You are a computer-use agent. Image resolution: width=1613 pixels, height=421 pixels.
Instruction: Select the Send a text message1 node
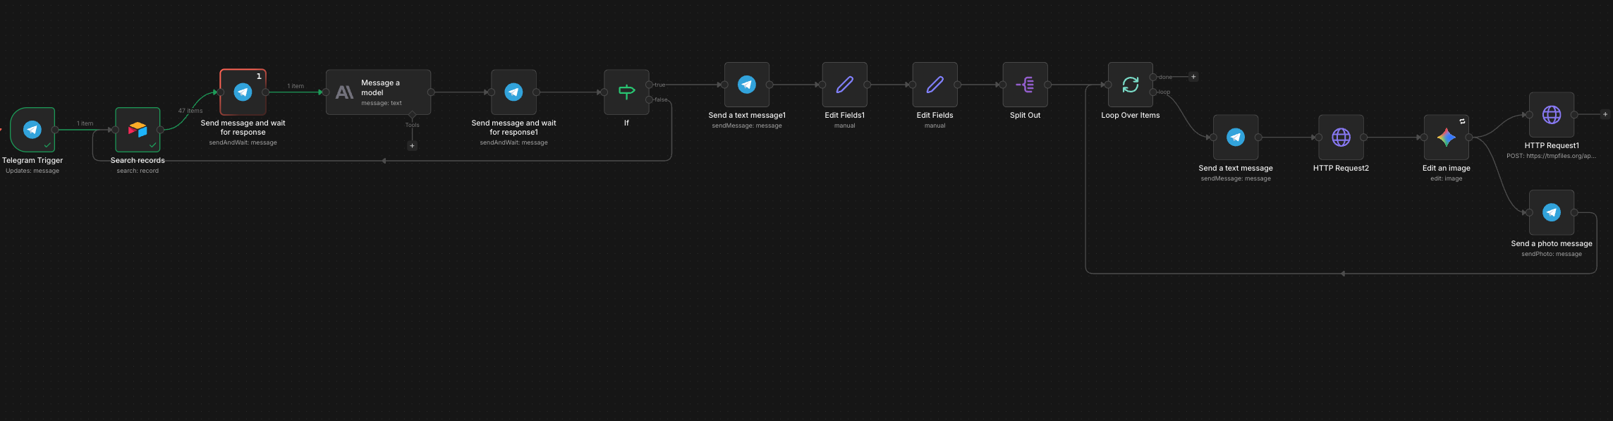coord(747,85)
